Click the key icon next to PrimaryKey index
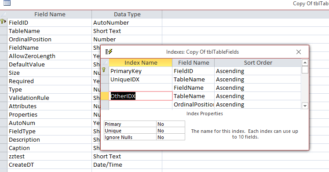The width and height of the screenshot is (329, 172). 104,70
